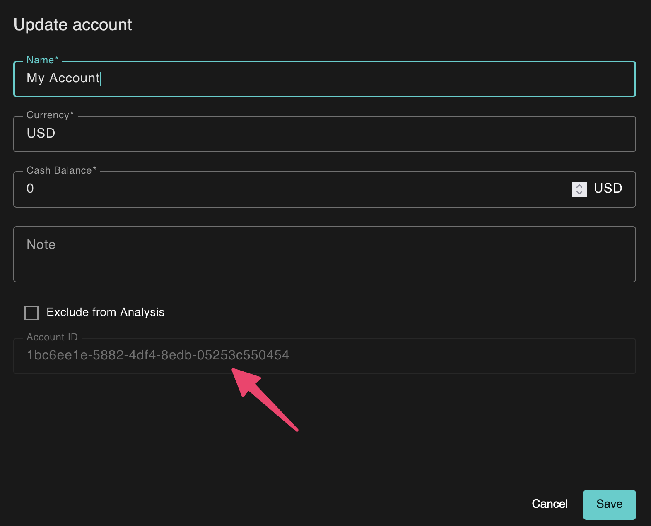Click the Name input field
Viewport: 651px width, 526px height.
[x=324, y=79]
